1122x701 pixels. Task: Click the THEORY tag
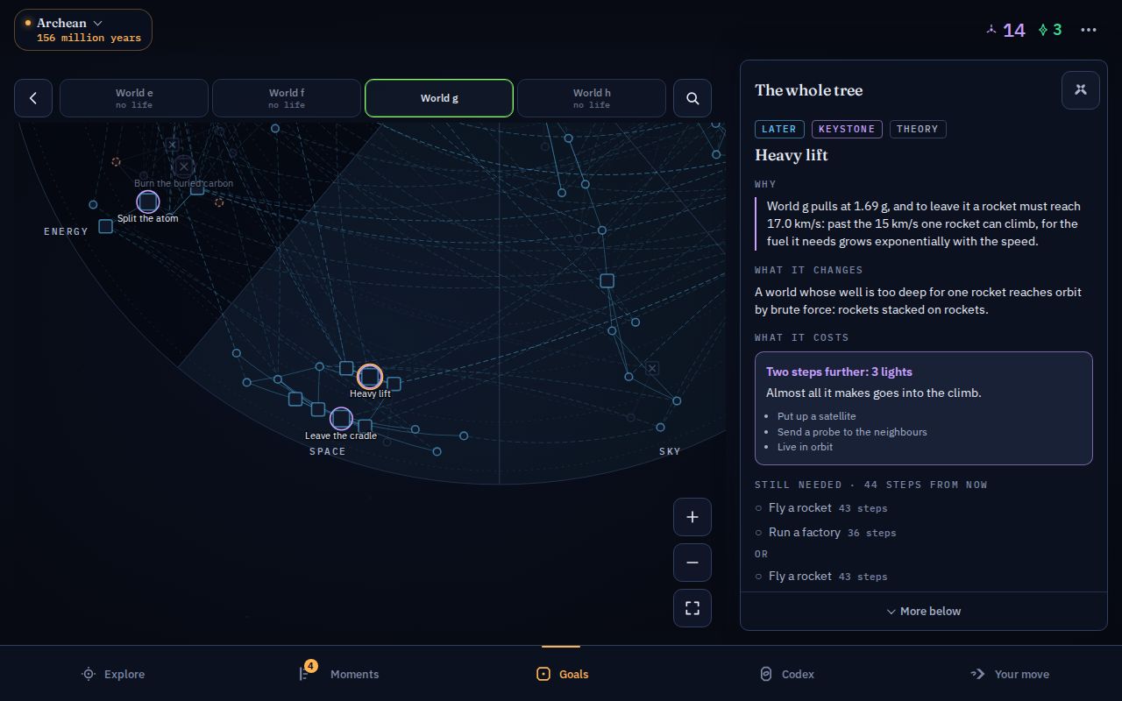[x=918, y=129]
